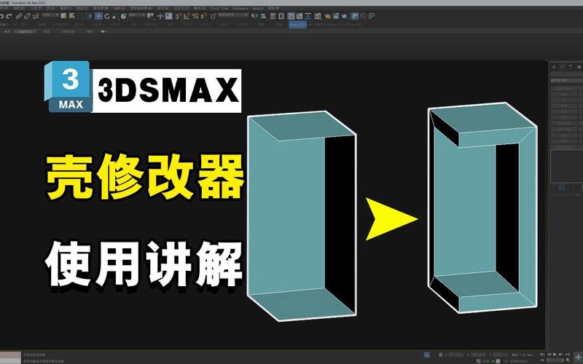Open the Material Editor icon
The height and width of the screenshot is (364, 583).
[318, 16]
